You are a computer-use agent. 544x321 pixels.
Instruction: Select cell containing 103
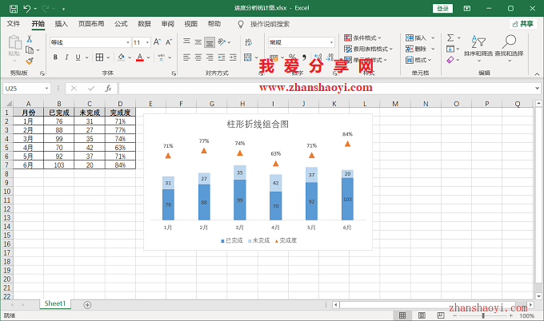coord(59,165)
